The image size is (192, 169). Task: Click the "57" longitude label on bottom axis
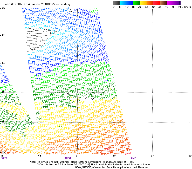pos(152,156)
